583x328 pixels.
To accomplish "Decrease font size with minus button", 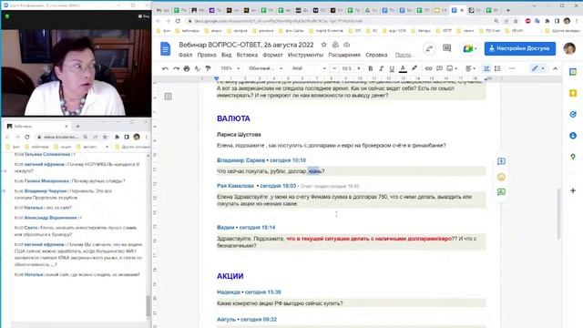I will pos(334,68).
